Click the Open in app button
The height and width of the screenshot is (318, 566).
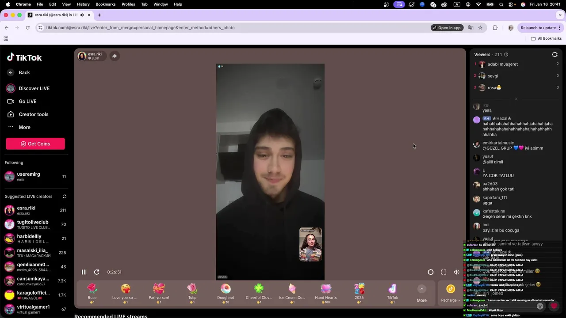pyautogui.click(x=447, y=28)
